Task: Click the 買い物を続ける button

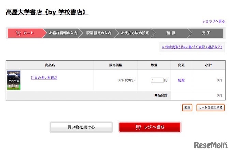Action: (x=81, y=127)
